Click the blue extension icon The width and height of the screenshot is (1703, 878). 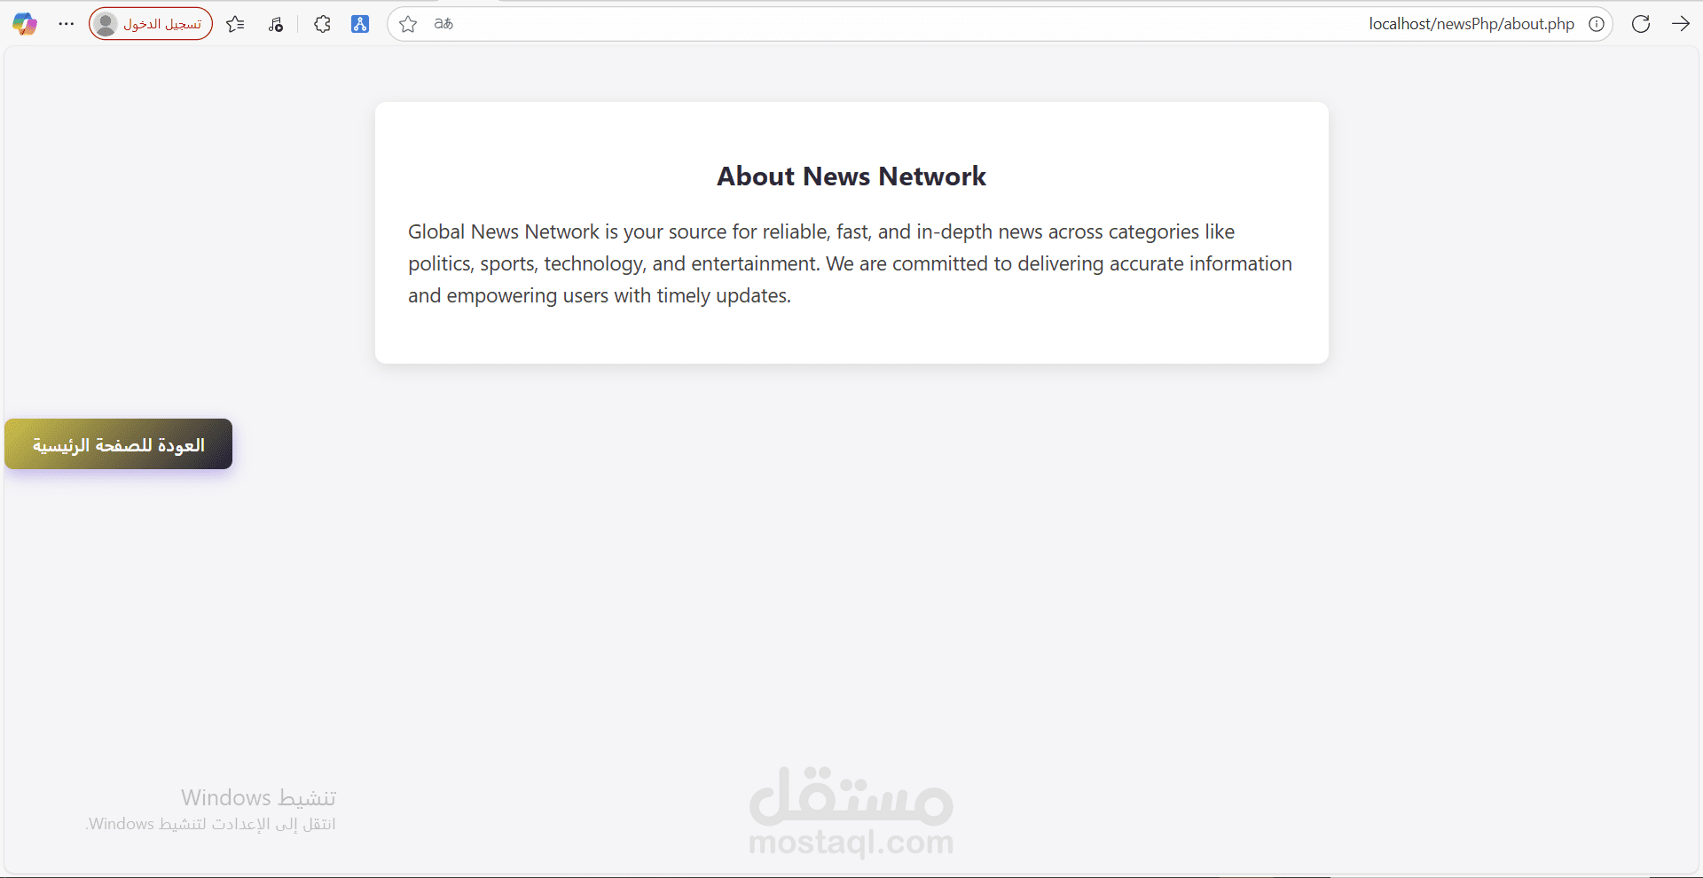tap(360, 24)
